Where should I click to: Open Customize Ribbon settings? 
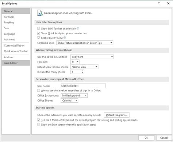(16, 46)
